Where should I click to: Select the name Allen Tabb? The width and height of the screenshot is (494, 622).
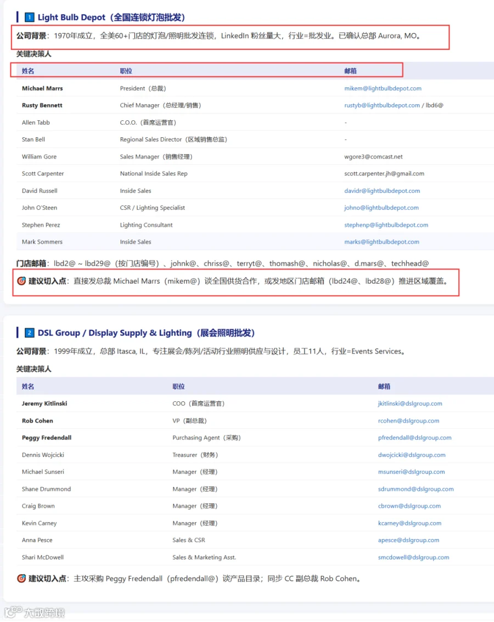click(36, 122)
